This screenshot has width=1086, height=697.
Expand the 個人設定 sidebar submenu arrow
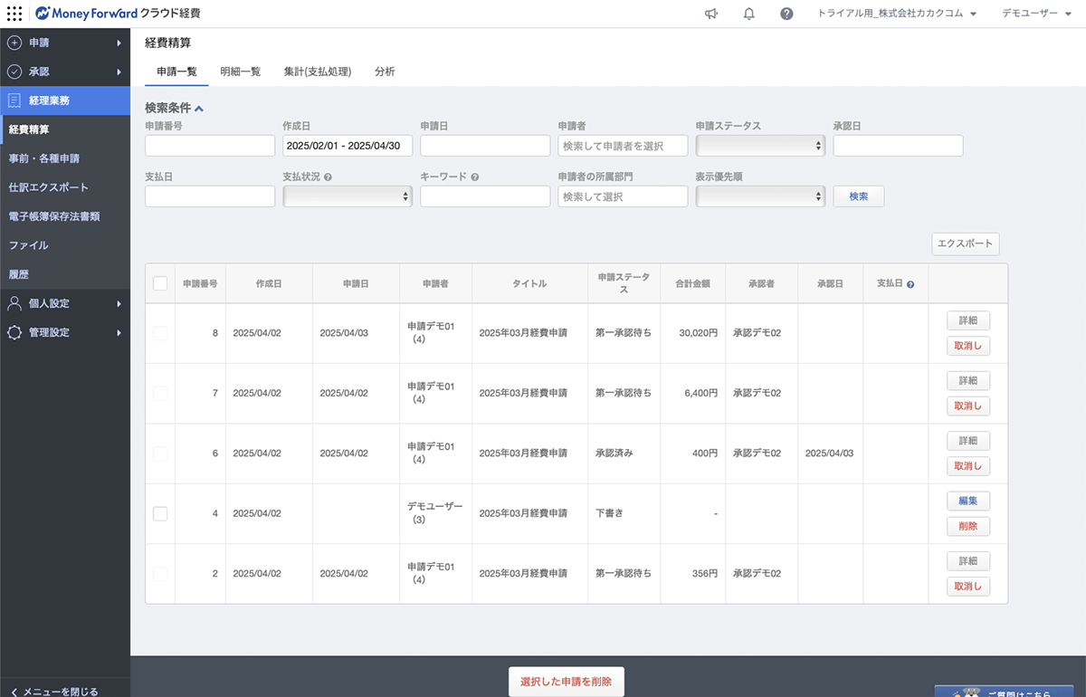click(x=119, y=303)
